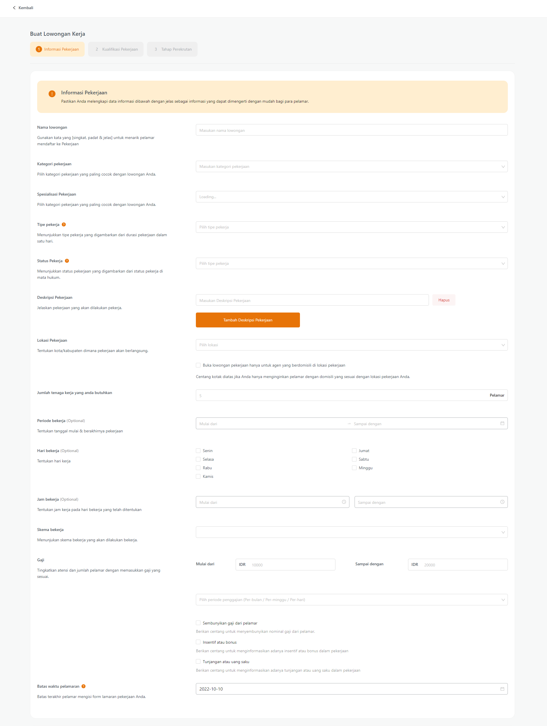This screenshot has width=547, height=726.
Task: Click the Batas waktu pelamaran date 2022-10-10
Action: click(351, 689)
